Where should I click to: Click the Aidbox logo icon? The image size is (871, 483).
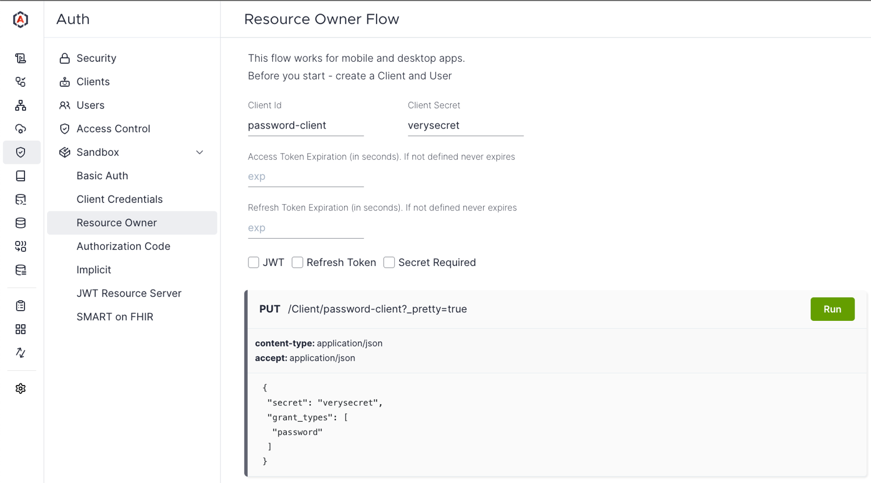point(20,19)
